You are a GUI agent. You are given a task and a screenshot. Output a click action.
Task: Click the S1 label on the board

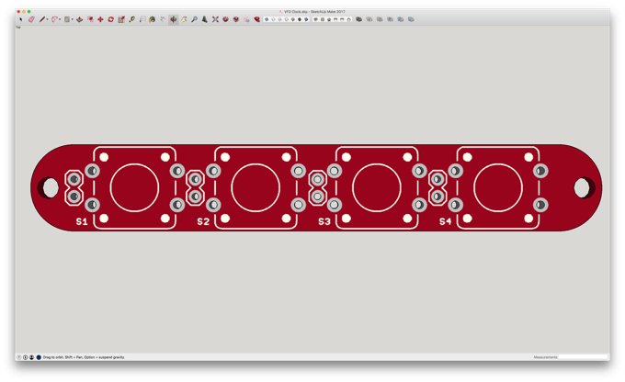click(82, 221)
